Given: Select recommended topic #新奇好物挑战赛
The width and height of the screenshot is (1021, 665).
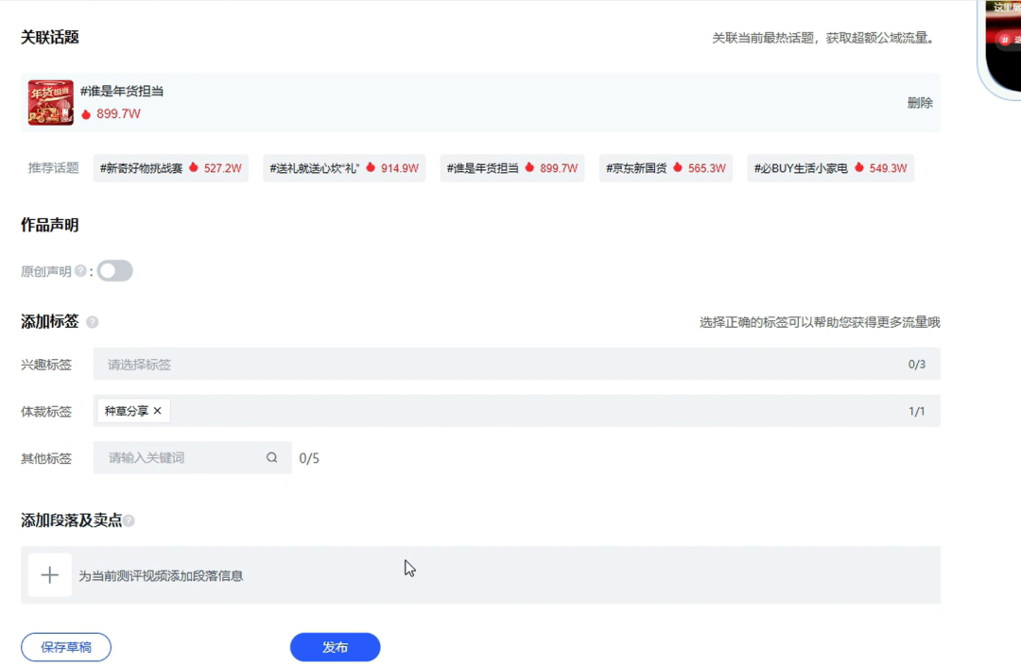Looking at the screenshot, I should [x=170, y=168].
